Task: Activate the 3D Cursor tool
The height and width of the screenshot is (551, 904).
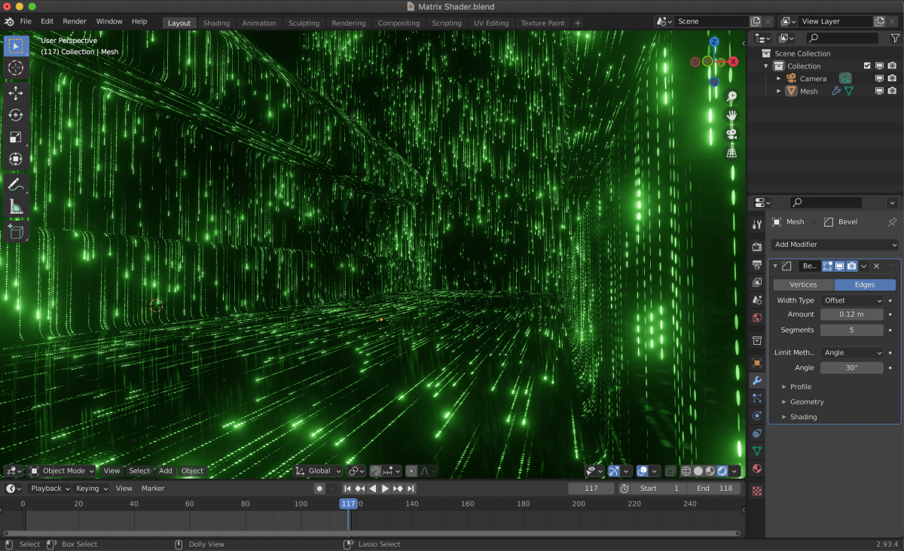Action: (x=16, y=68)
